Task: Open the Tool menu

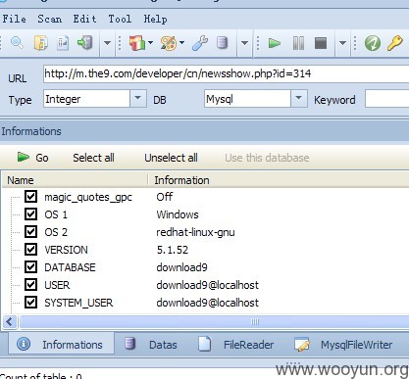Action: pos(120,19)
